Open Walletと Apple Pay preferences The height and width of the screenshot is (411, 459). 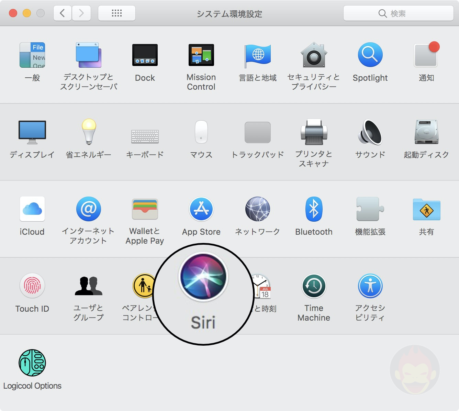pyautogui.click(x=145, y=209)
